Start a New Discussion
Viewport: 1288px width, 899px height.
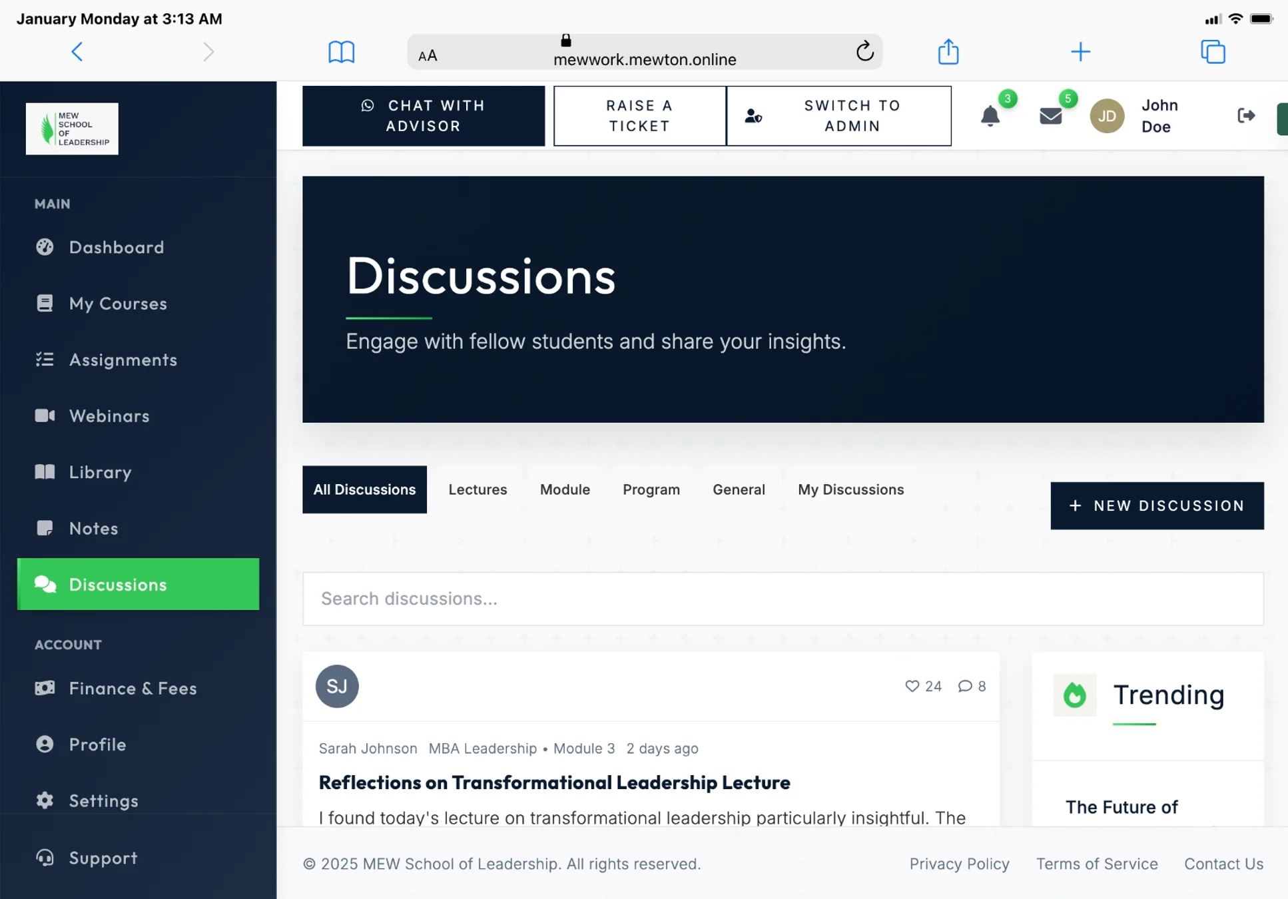point(1157,505)
